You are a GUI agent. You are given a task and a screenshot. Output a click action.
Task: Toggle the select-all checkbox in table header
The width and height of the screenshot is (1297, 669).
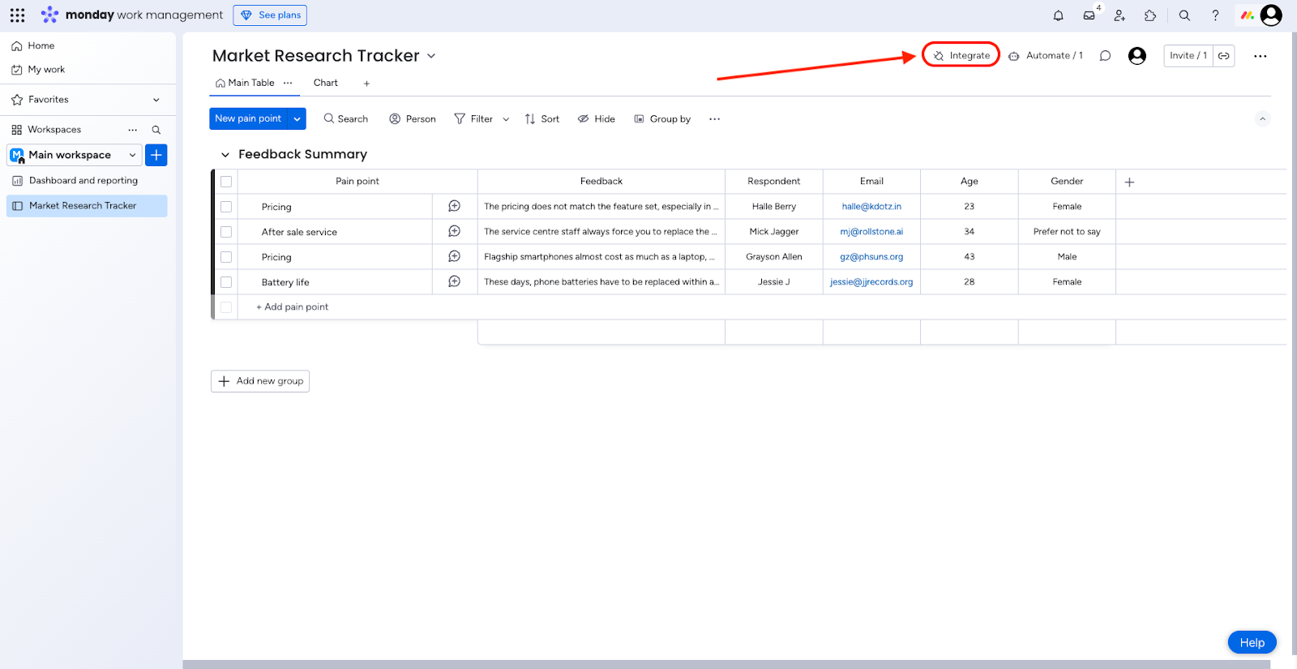(x=226, y=182)
